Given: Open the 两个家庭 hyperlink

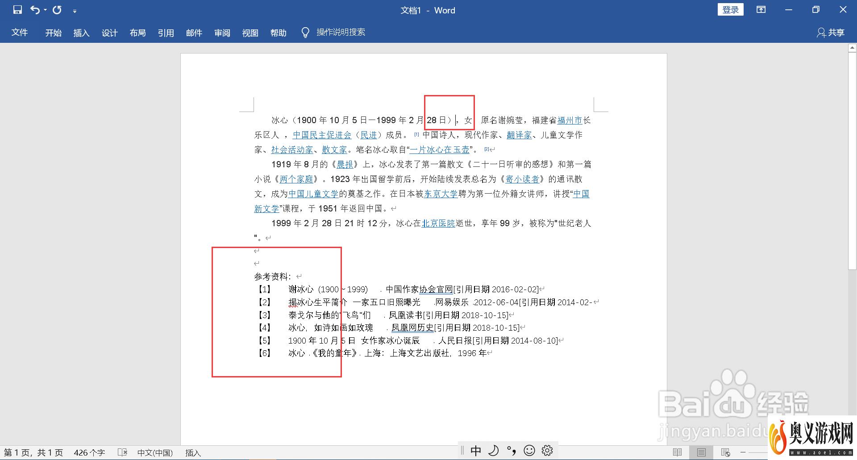Looking at the screenshot, I should (x=296, y=179).
